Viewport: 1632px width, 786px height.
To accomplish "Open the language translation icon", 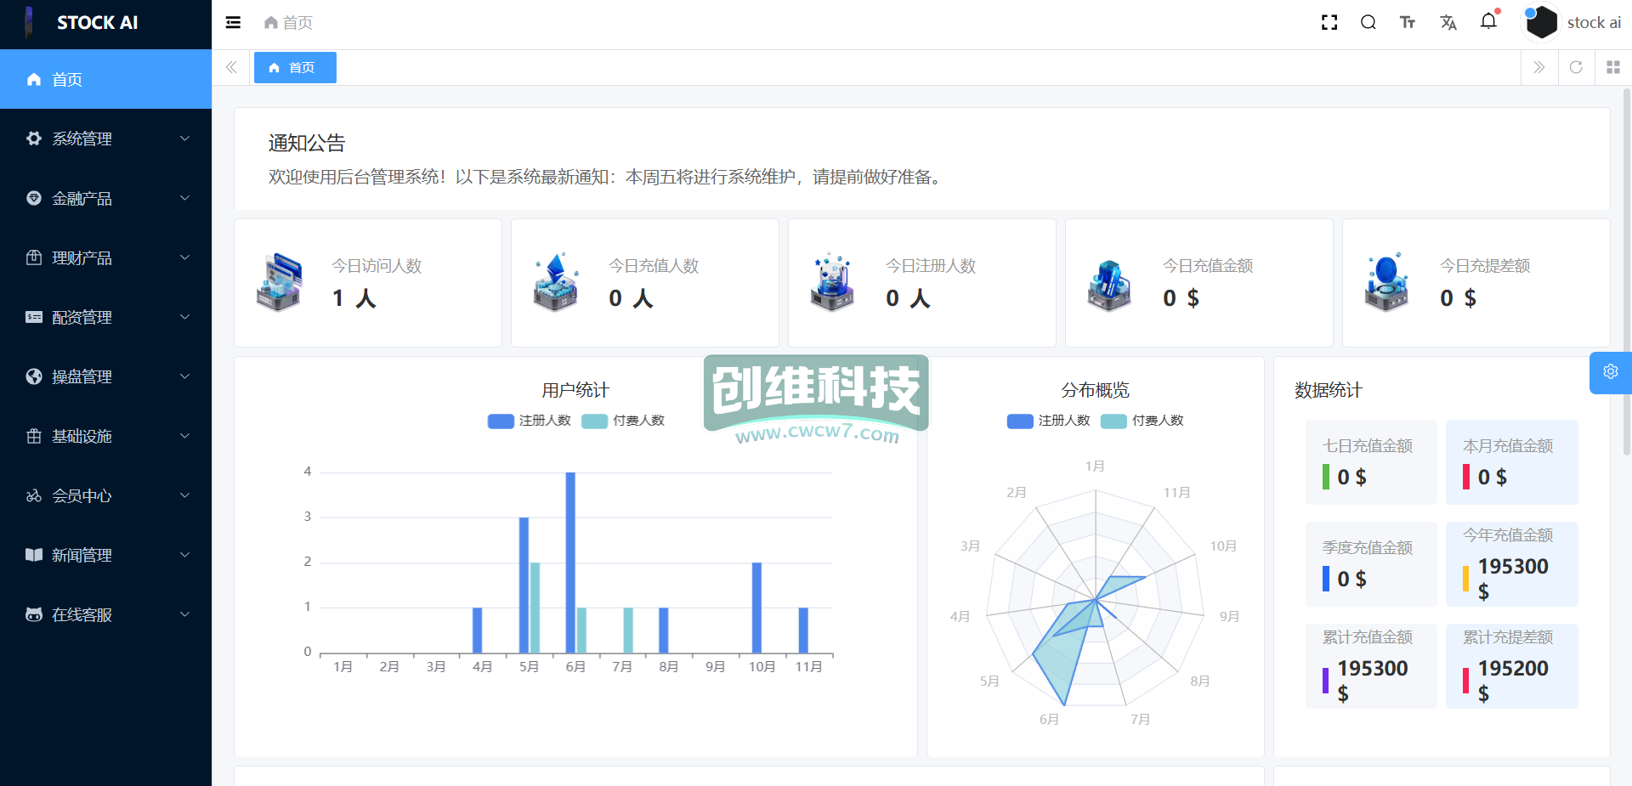I will [x=1448, y=23].
